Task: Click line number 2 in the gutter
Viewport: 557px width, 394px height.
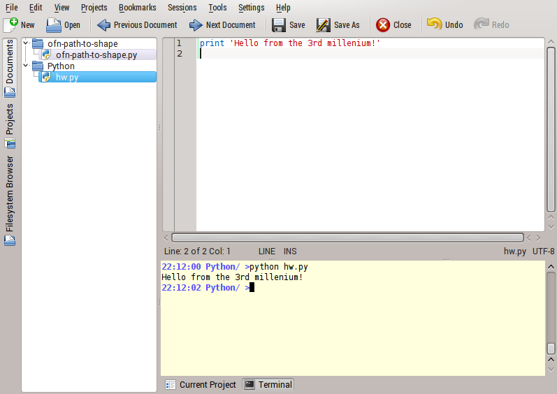Action: 180,54
